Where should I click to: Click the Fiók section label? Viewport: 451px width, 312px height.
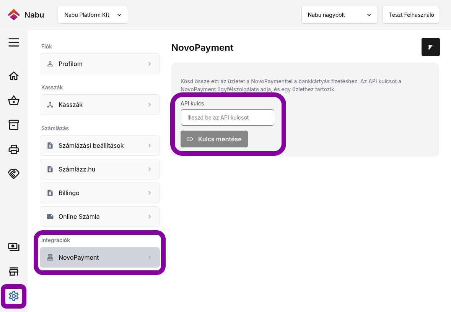click(x=47, y=47)
